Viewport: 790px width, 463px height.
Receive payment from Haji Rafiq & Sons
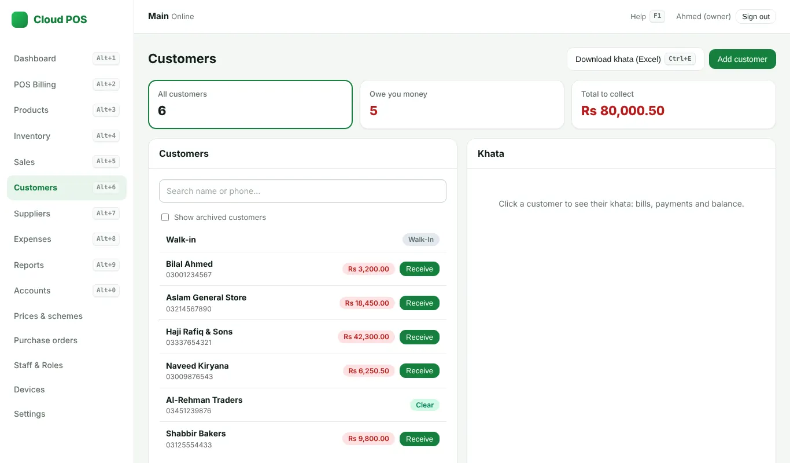419,337
